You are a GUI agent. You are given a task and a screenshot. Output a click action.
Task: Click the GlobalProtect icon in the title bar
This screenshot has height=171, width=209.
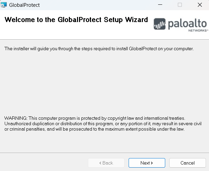4,5
